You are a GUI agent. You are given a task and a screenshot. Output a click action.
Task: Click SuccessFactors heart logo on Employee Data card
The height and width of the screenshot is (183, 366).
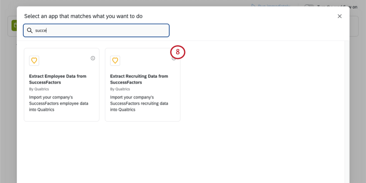pyautogui.click(x=34, y=61)
